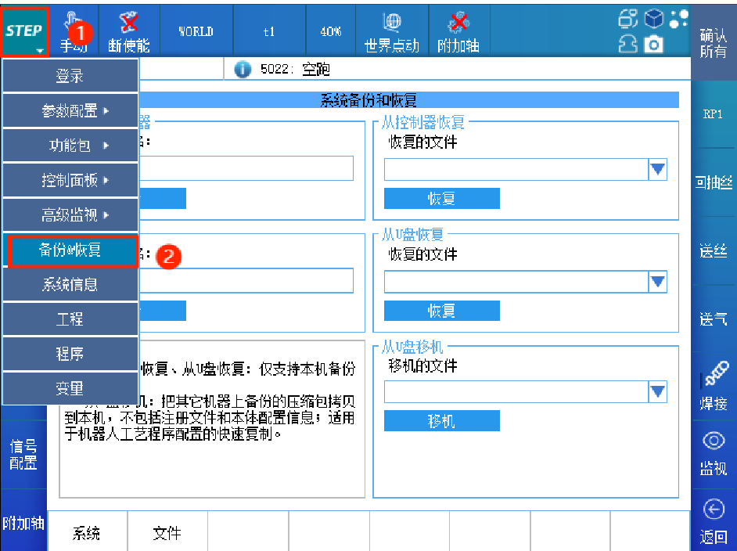Click 恢复 button under 从控制器恢复
The height and width of the screenshot is (551, 737).
point(441,199)
